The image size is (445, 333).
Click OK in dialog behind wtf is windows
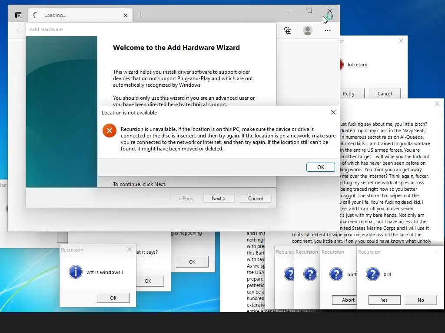(150, 281)
